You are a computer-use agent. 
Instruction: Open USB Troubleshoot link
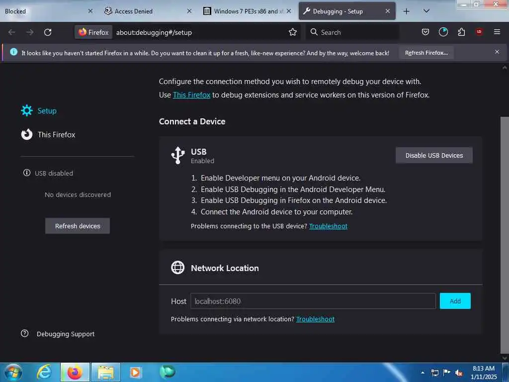click(328, 226)
